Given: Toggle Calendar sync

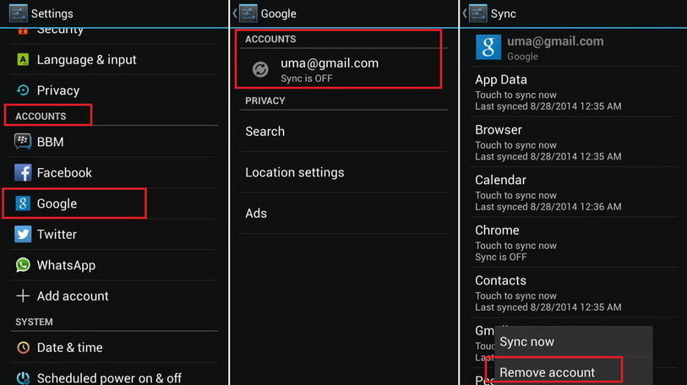Looking at the screenshot, I should [574, 192].
